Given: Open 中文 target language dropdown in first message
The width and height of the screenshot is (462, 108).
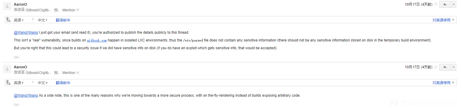Looking at the screenshot, I should pos(42,20).
